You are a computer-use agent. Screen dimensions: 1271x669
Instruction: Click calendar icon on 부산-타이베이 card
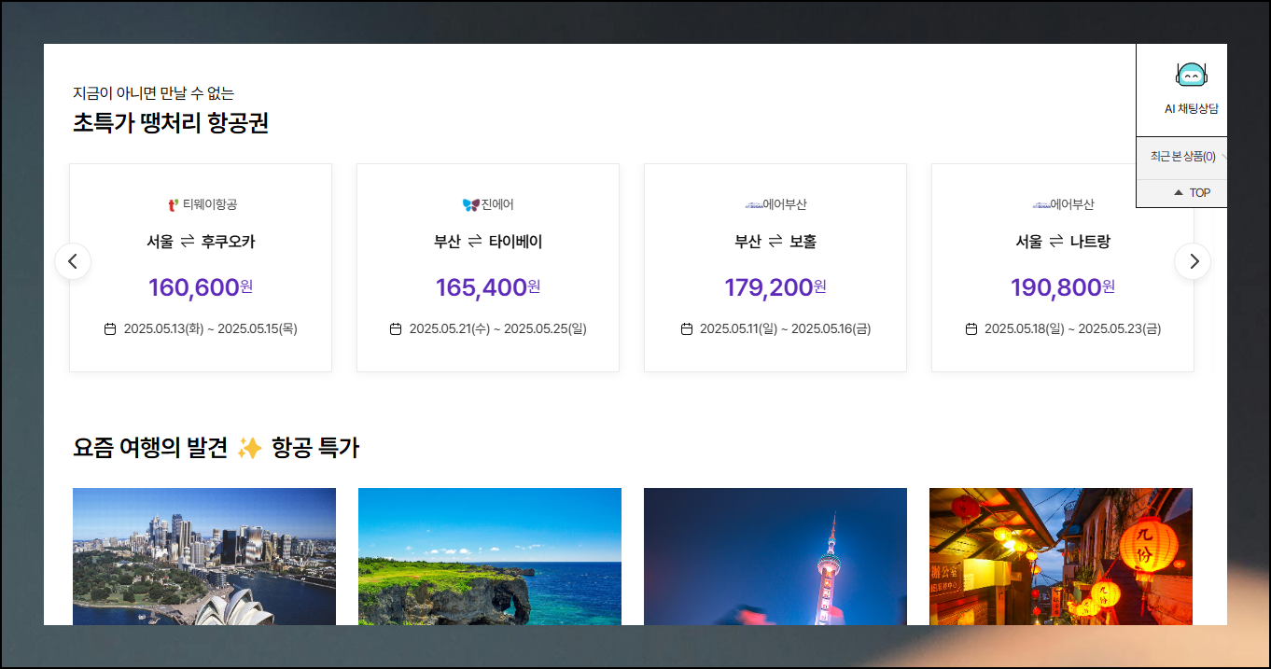396,328
